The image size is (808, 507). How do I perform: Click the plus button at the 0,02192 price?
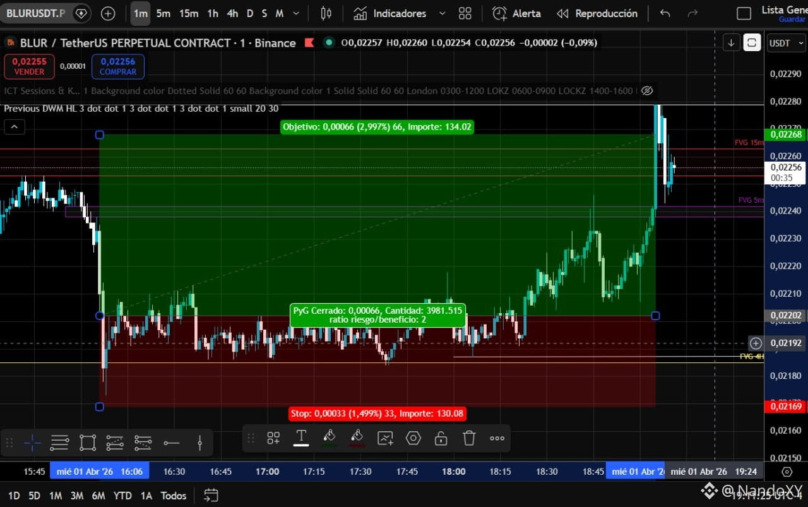756,343
